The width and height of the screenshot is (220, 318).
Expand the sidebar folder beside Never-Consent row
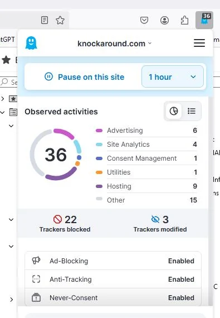point(12,300)
